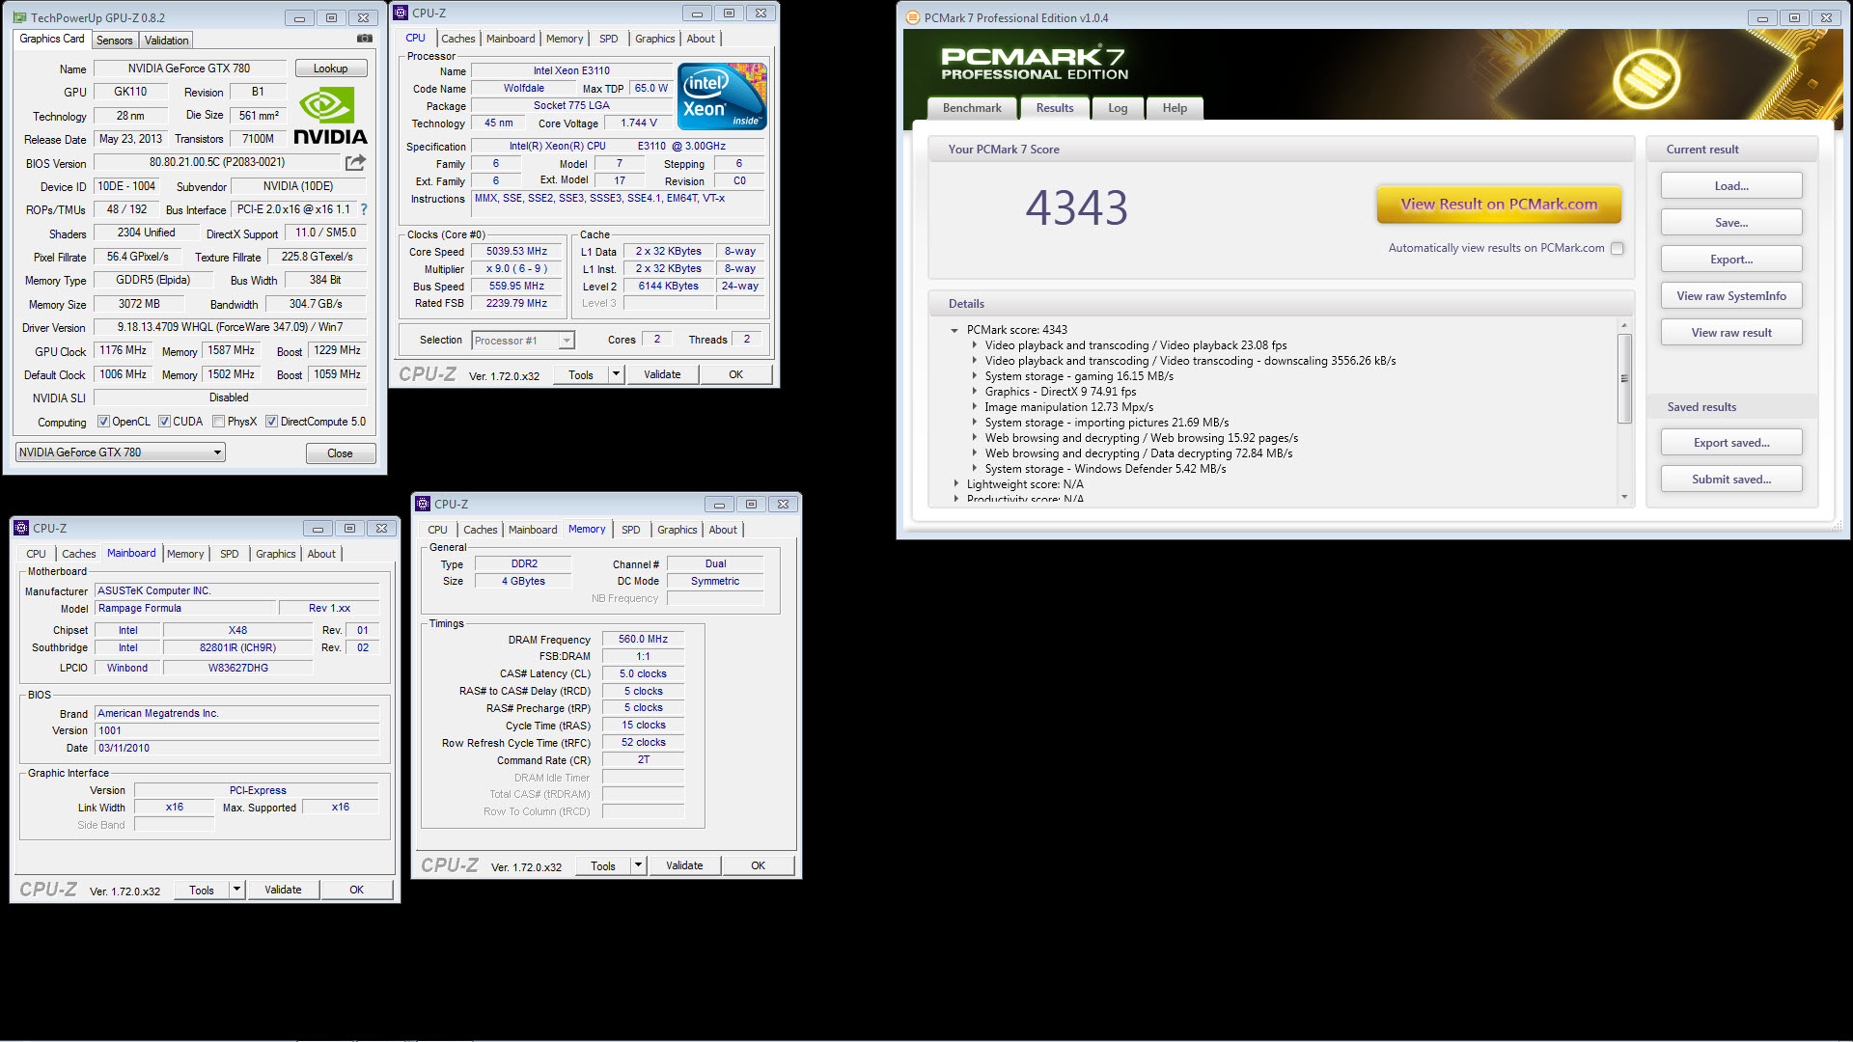Viewport: 1853px width, 1042px height.
Task: Open Tools dropdown arrow in CPU tab window
Action: [616, 374]
